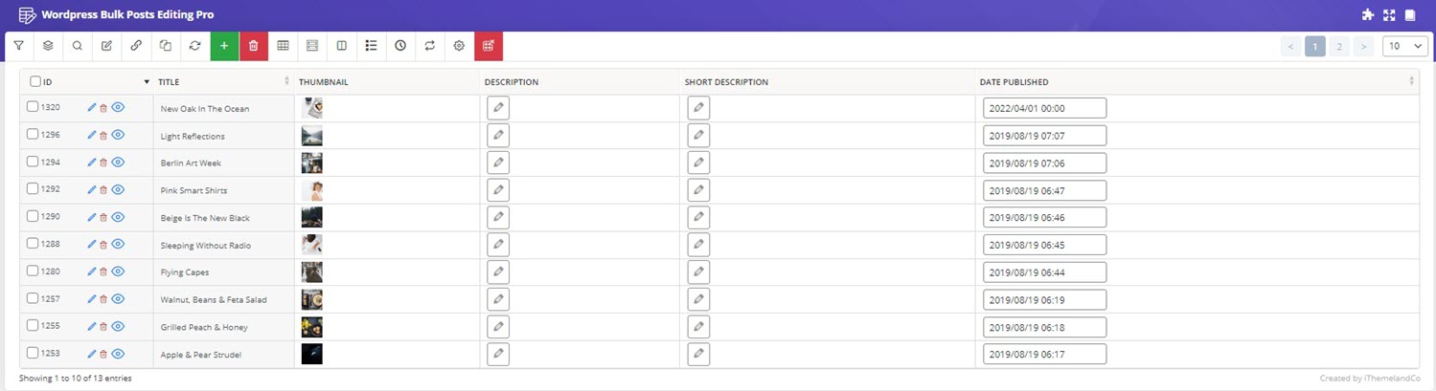Sort by the Date Published column arrows

[1411, 82]
